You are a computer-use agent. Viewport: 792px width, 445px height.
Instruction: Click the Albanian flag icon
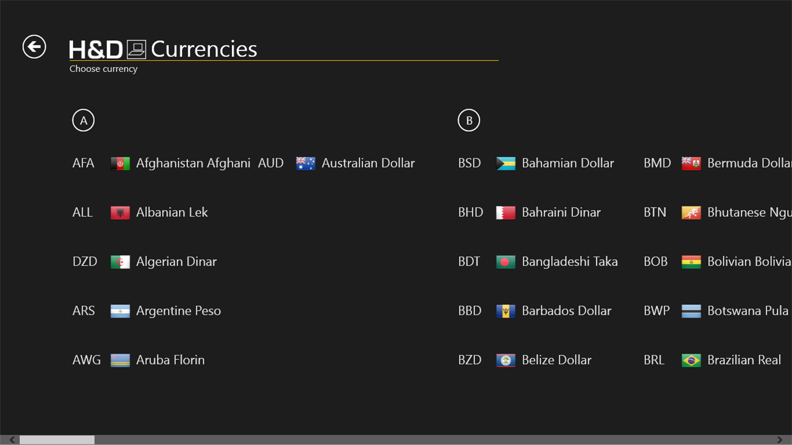120,213
